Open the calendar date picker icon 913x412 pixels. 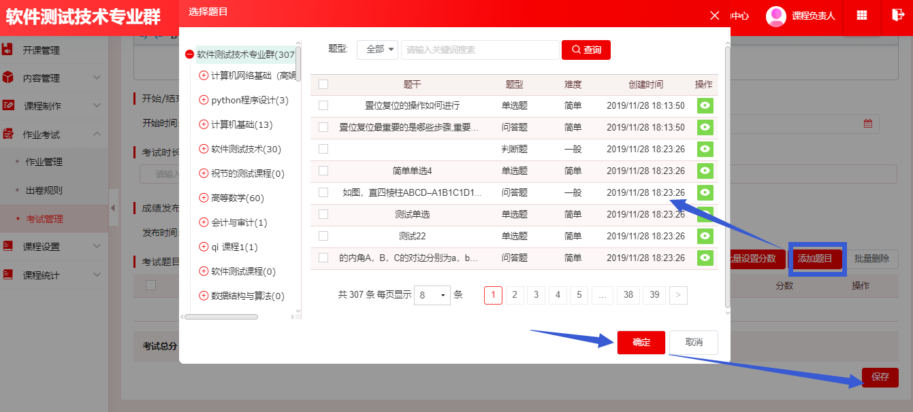click(x=868, y=124)
